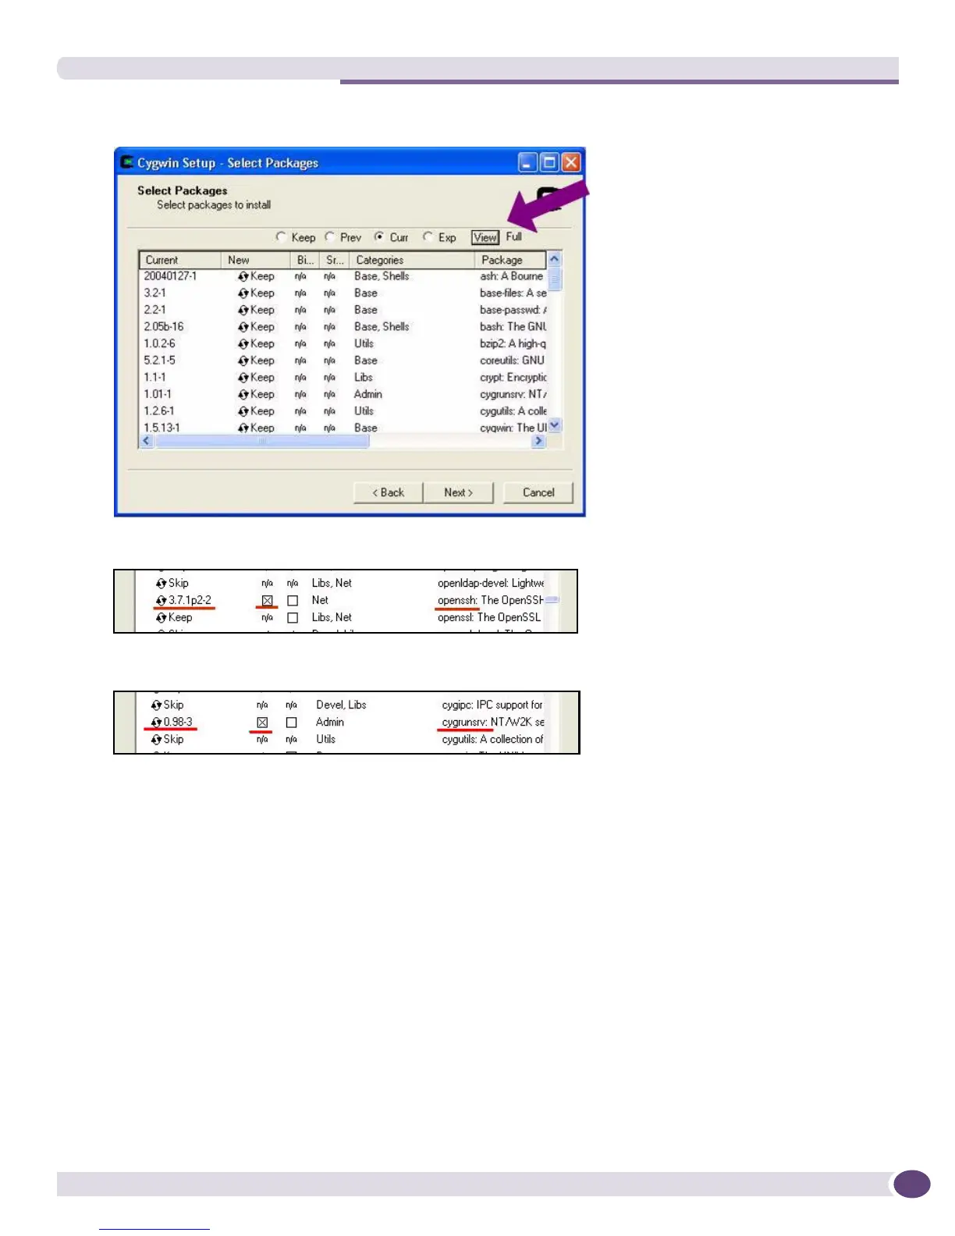The height and width of the screenshot is (1236, 955).
Task: Click the 'Libs' category in the crypt row
Action: (364, 377)
